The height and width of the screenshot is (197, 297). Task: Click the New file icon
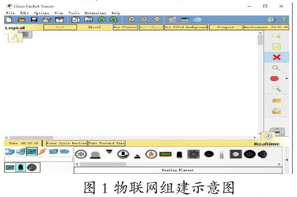pos(9,20)
